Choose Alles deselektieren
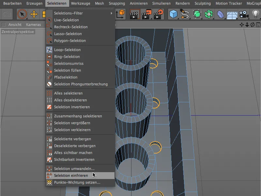This screenshot has height=196, width=261. click(80, 100)
